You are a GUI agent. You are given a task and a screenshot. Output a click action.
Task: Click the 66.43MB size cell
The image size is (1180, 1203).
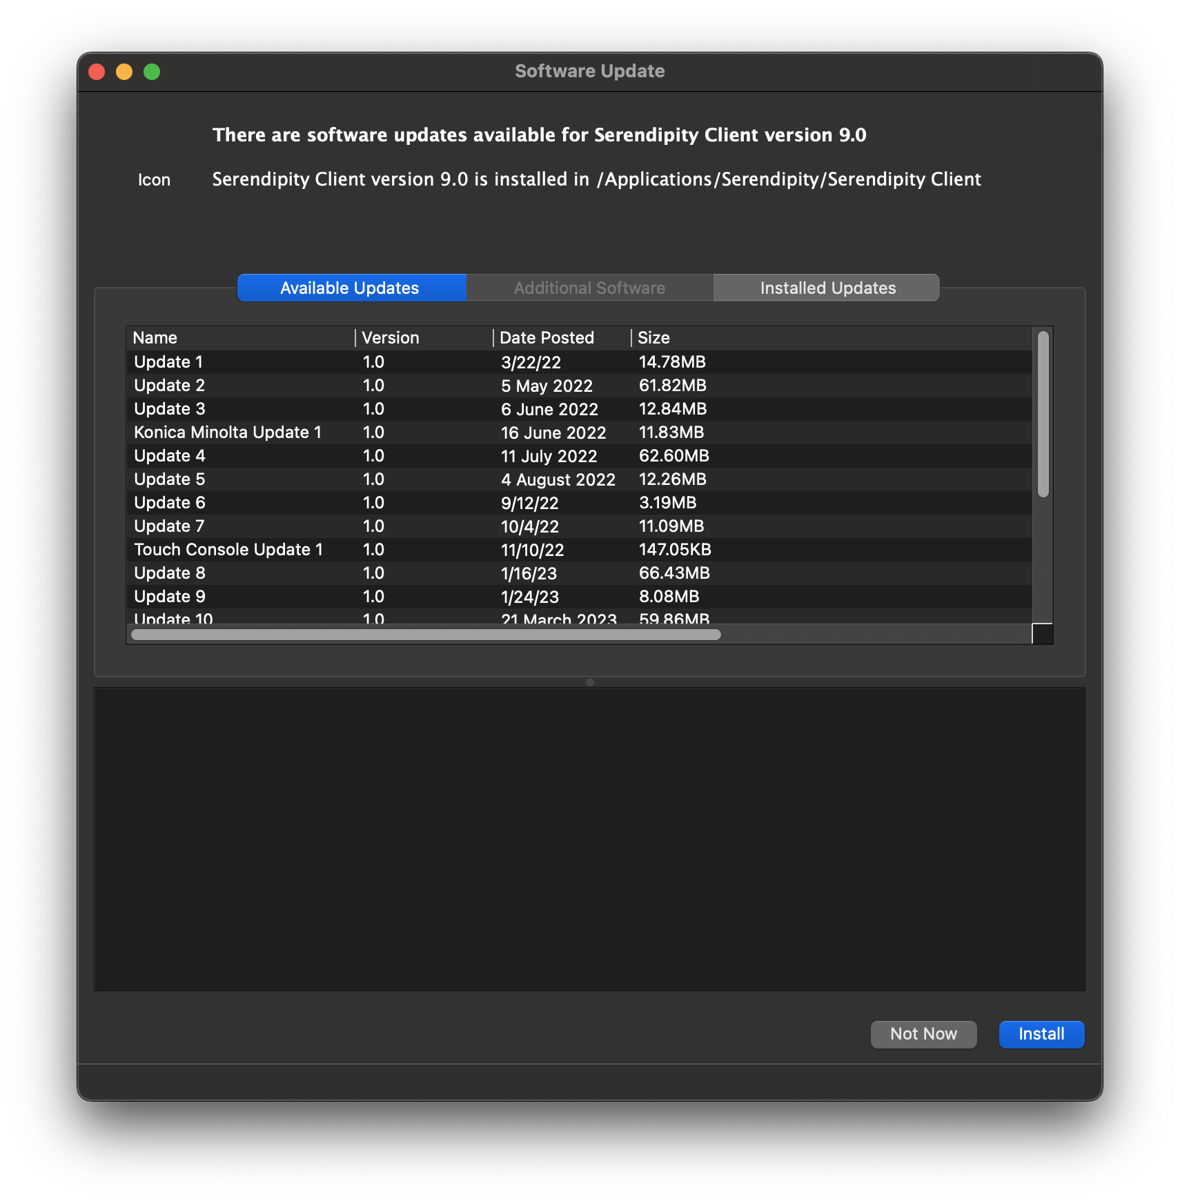pyautogui.click(x=674, y=573)
